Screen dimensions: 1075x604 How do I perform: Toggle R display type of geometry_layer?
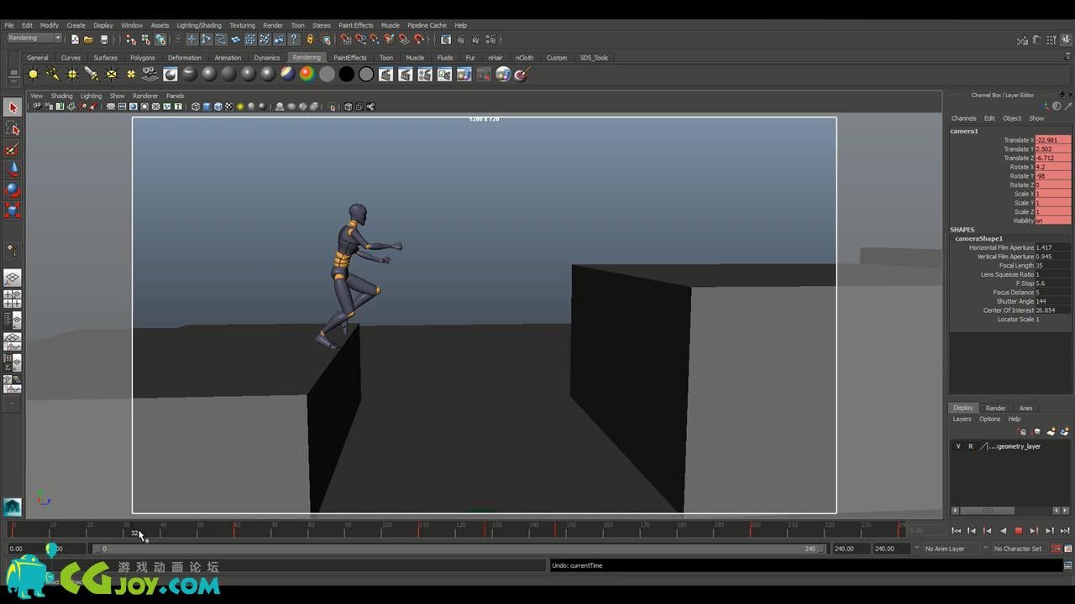click(970, 446)
